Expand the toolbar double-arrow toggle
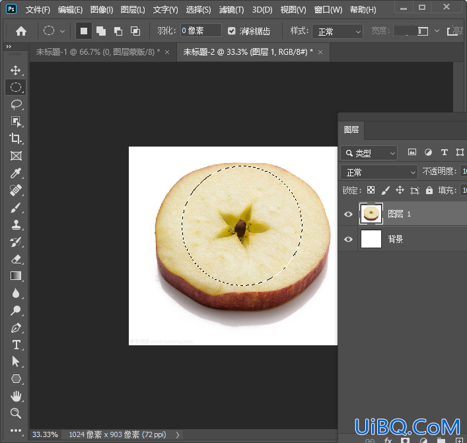Screen dimensions: 467x443 point(9,46)
